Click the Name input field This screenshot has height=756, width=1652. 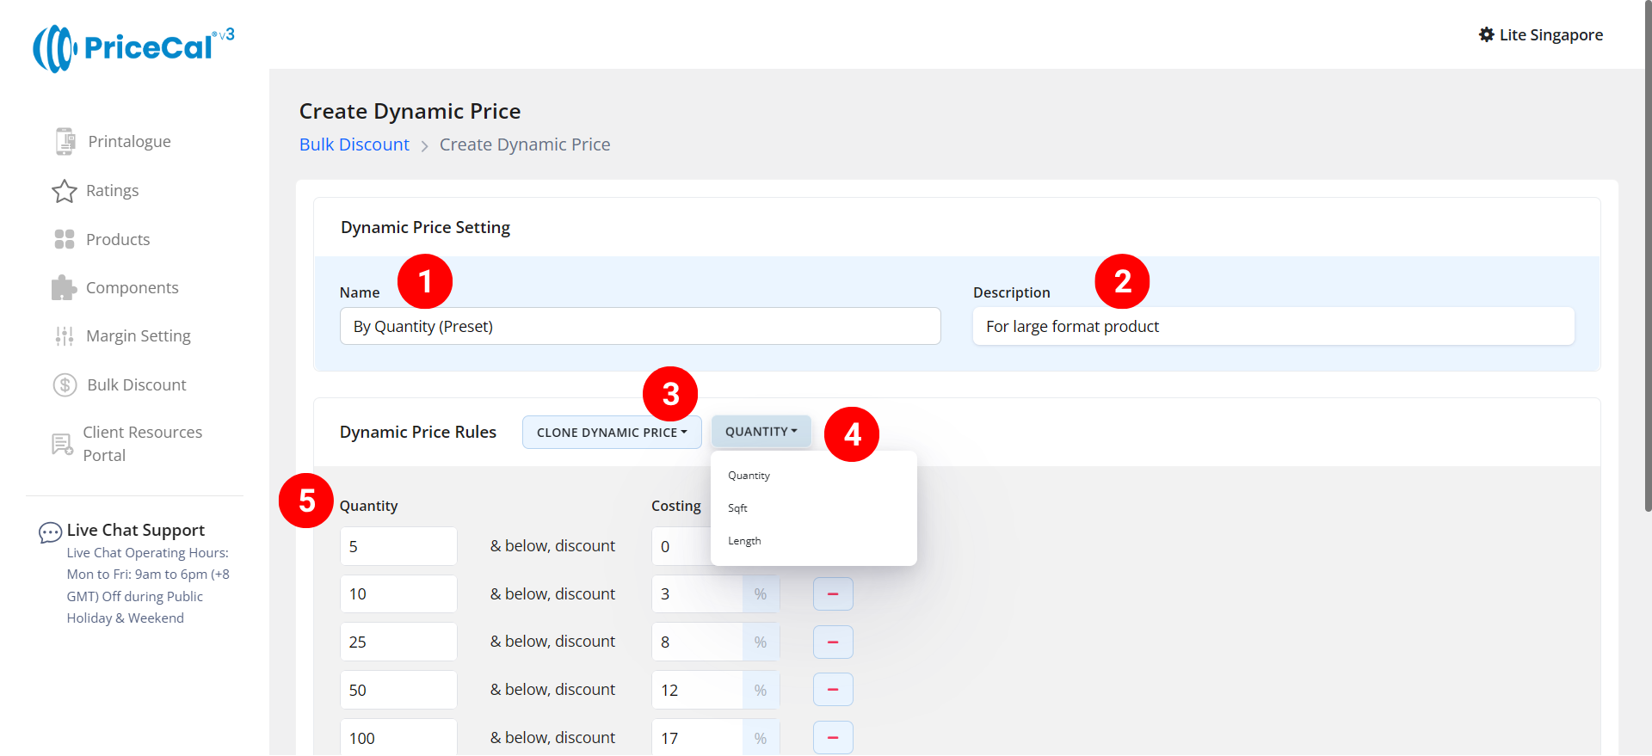(639, 327)
